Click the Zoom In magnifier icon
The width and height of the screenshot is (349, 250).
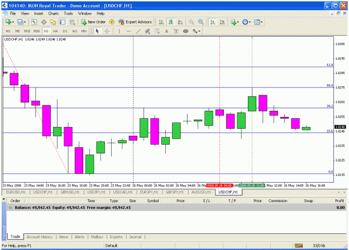pyautogui.click(x=191, y=22)
